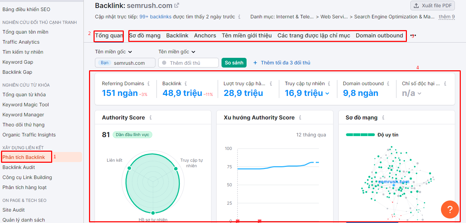Viewport: 466px width, 223px height.
Task: Open the Backlink tab
Action: [177, 35]
